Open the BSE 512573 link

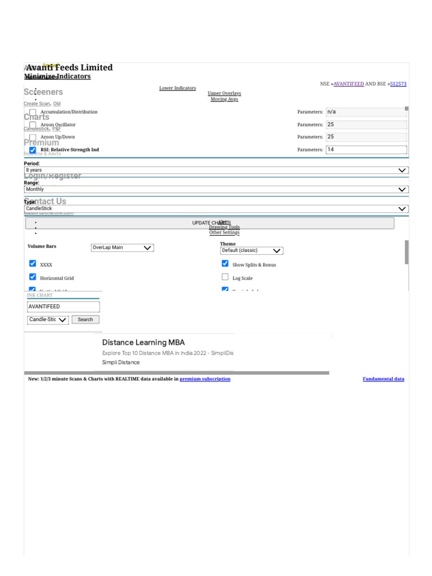398,84
